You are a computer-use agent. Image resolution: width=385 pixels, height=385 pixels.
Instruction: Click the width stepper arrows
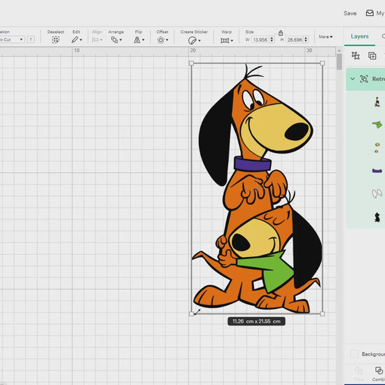[x=272, y=39]
